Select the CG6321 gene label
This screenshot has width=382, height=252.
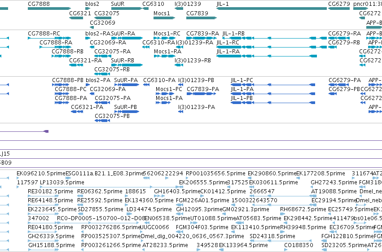pos(80,13)
